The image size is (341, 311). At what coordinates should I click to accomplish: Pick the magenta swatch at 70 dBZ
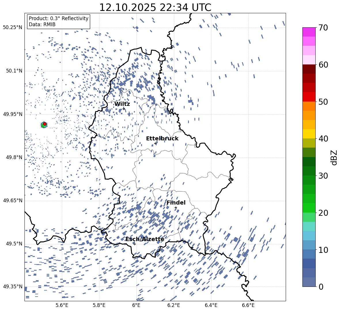pyautogui.click(x=309, y=32)
